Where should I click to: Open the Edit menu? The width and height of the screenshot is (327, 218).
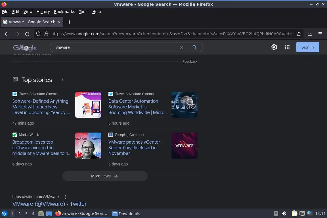tap(16, 12)
